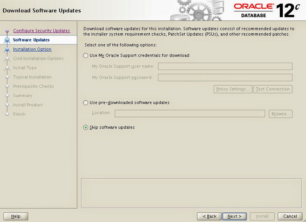Select Skip software updates radio button
306x222 pixels.
click(85, 127)
